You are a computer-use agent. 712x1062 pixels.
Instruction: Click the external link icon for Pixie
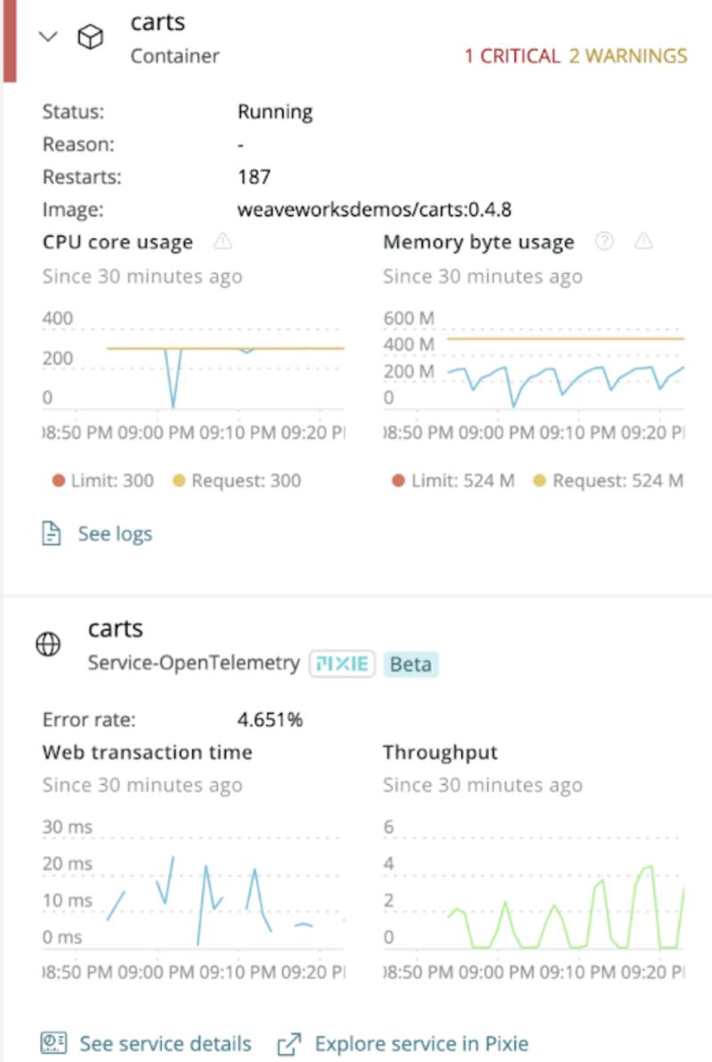(289, 1043)
